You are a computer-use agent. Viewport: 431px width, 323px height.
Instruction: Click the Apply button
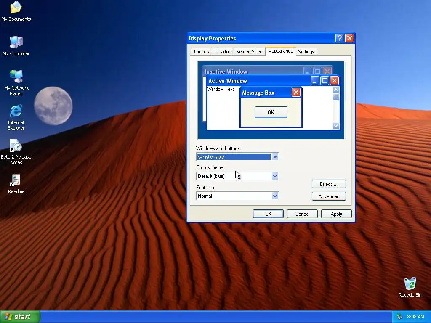pos(336,214)
